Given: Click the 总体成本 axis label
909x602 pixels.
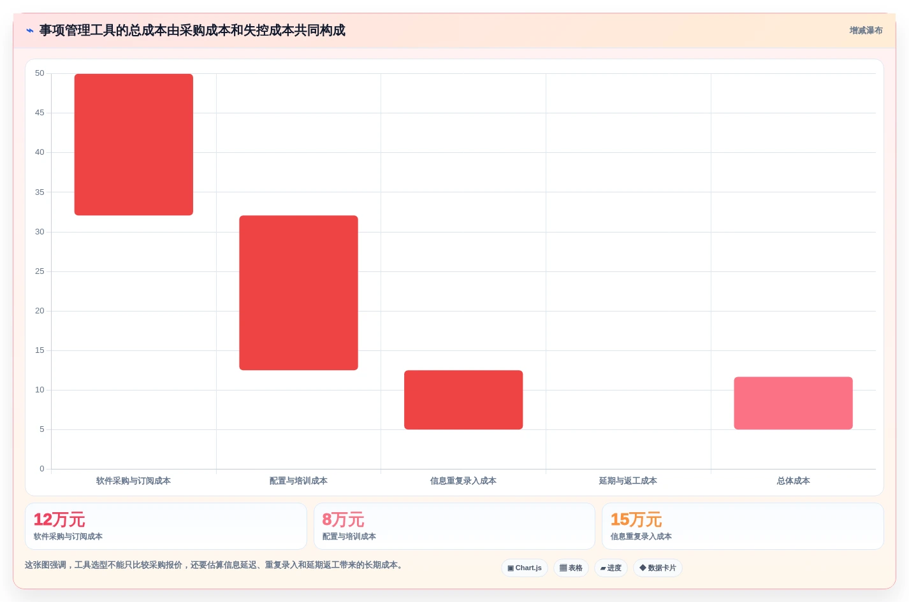Looking at the screenshot, I should click(x=793, y=481).
